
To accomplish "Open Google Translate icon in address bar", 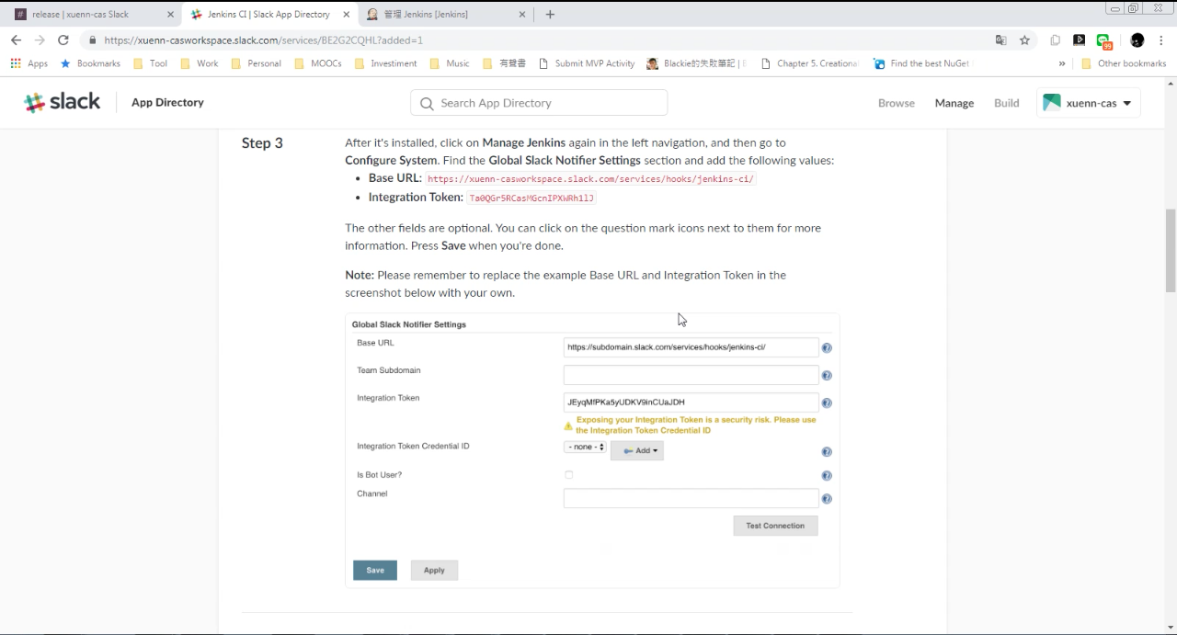I will coord(1001,40).
